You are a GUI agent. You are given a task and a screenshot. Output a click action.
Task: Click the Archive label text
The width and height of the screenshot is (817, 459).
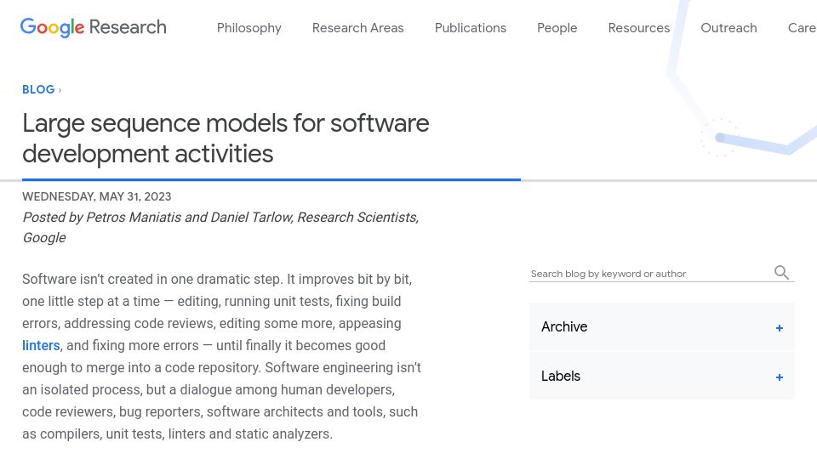564,326
